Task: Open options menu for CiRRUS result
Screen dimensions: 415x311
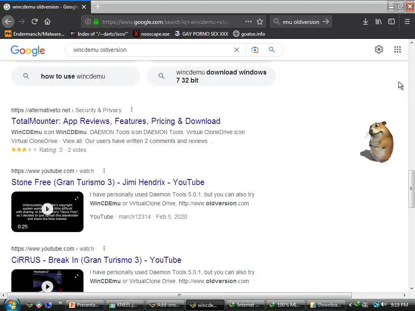Action: pos(104,248)
